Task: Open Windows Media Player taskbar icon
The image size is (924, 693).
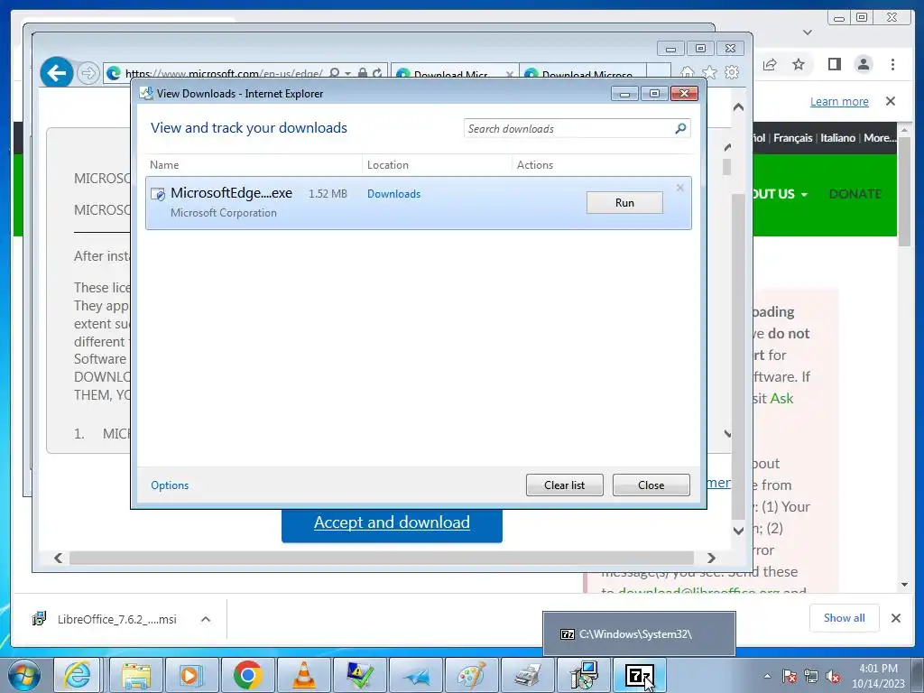Action: click(191, 675)
